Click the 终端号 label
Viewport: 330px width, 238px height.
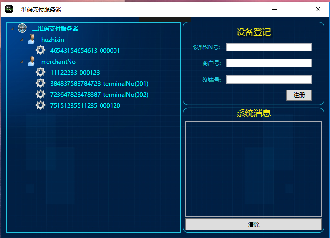tap(212, 79)
